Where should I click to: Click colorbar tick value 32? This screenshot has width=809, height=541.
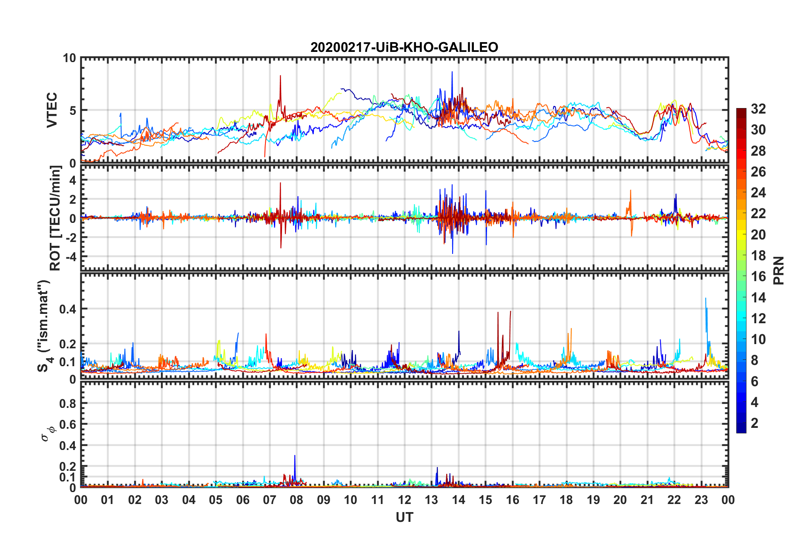coord(758,109)
